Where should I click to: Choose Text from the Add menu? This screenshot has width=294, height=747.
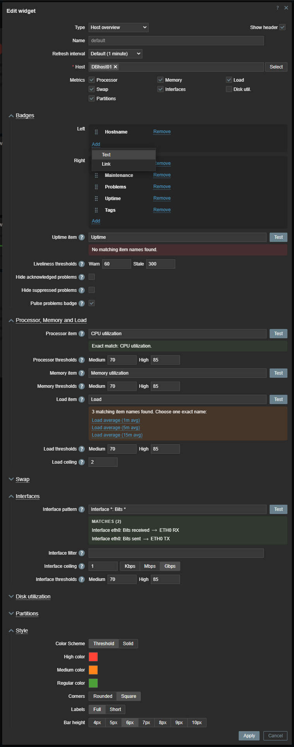point(106,155)
